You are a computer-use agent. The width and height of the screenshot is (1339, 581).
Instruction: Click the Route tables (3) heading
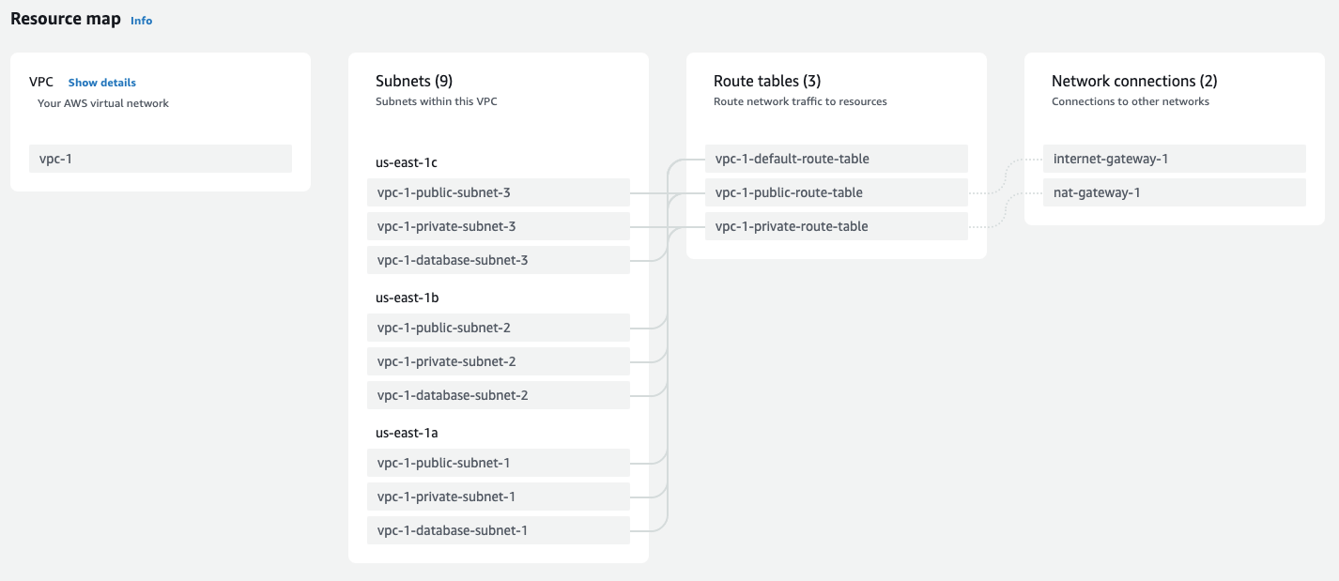point(767,82)
